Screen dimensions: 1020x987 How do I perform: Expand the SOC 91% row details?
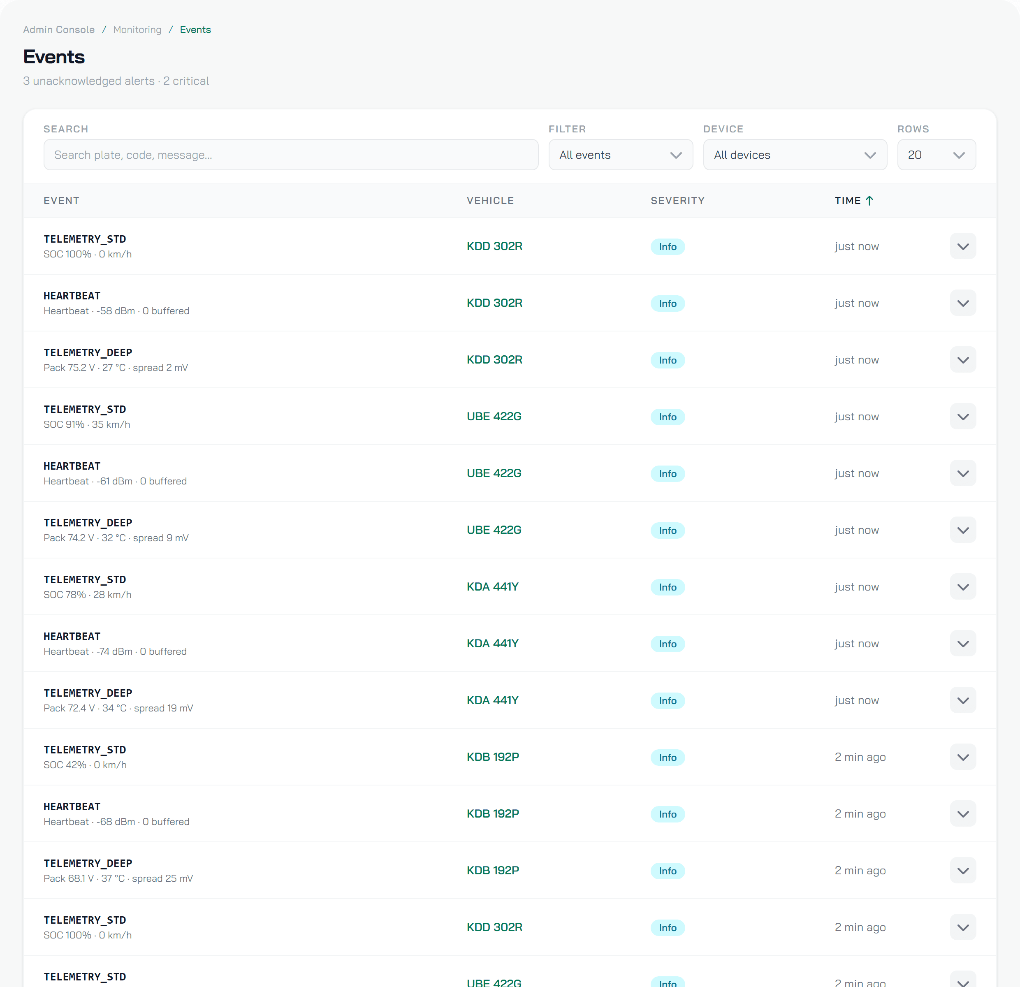[x=963, y=416]
